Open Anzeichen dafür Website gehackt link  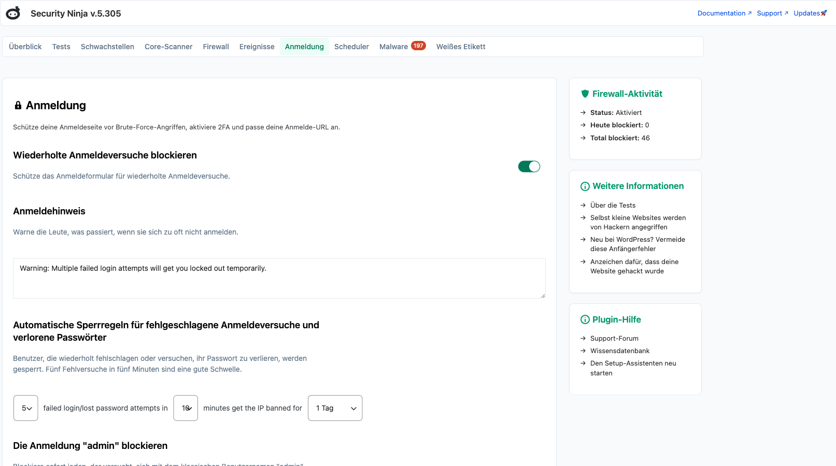(x=634, y=266)
